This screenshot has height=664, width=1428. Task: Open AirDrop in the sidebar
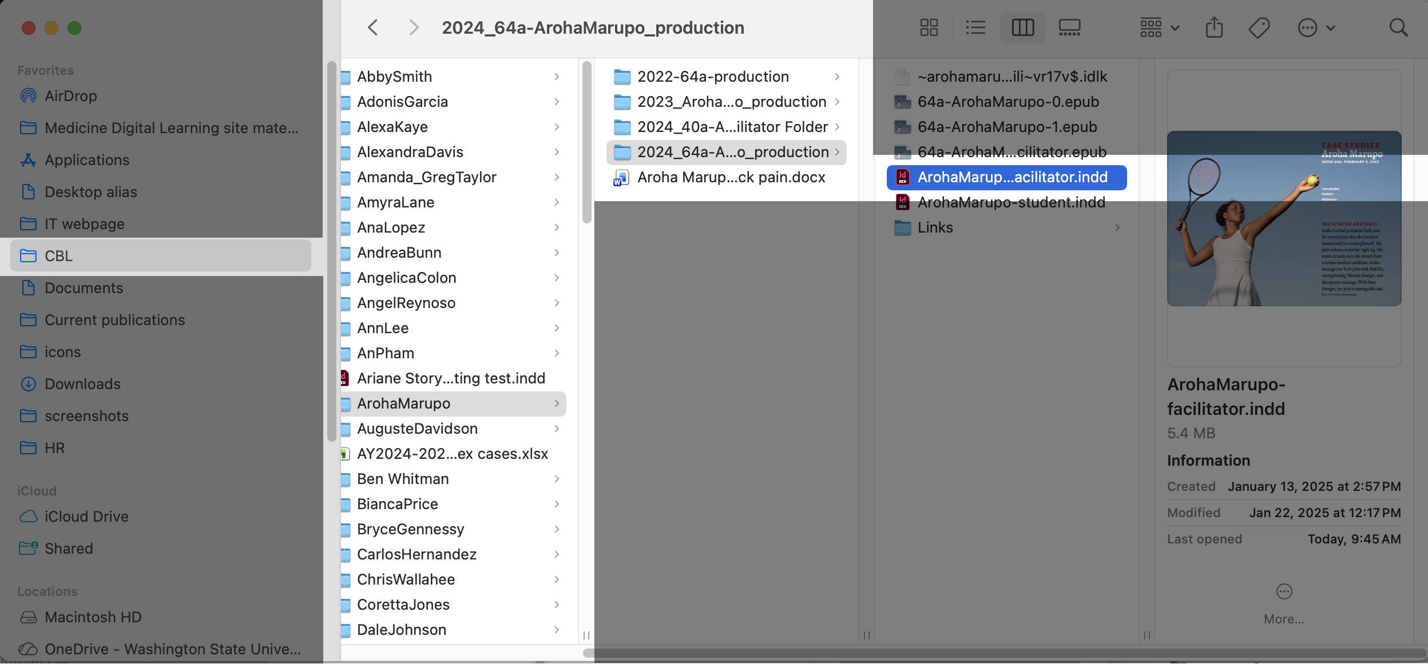click(x=70, y=96)
